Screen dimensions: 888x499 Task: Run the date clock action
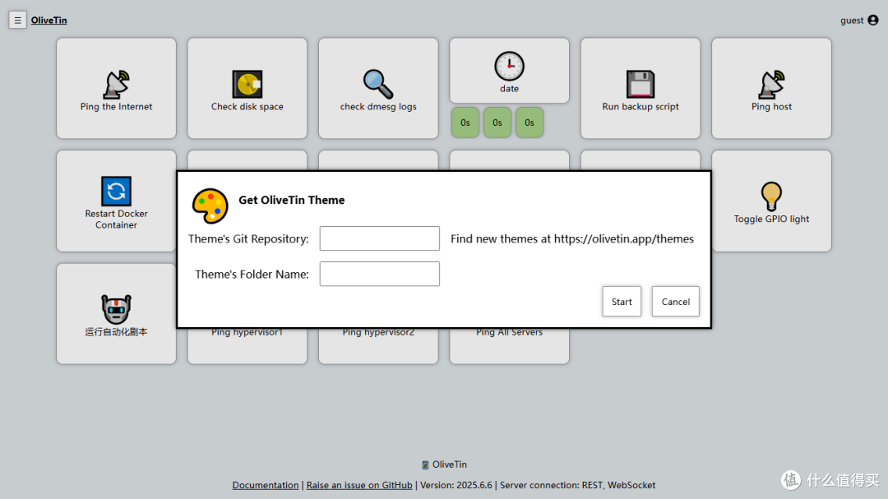point(509,71)
